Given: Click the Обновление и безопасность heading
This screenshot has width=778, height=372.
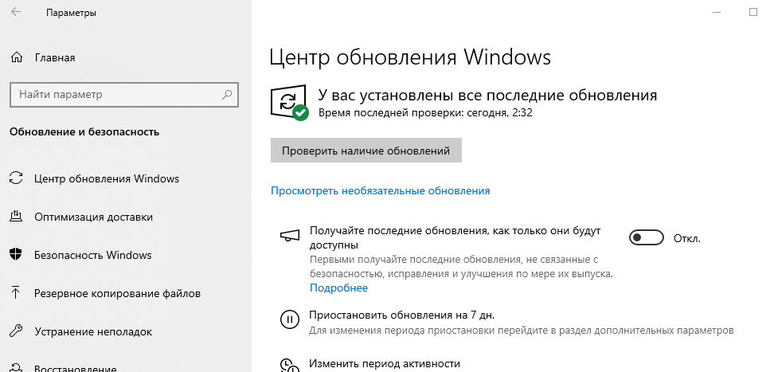Looking at the screenshot, I should point(84,131).
